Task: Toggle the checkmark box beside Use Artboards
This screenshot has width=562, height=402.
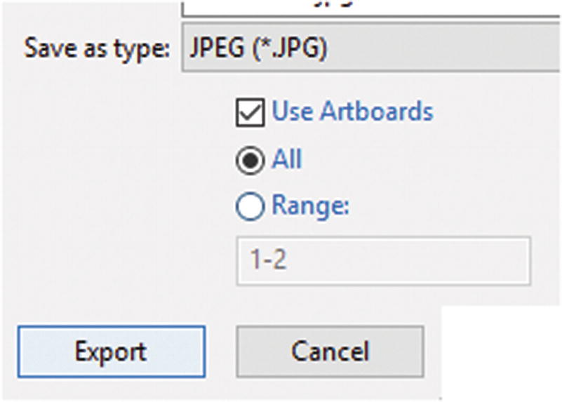Action: click(x=250, y=113)
